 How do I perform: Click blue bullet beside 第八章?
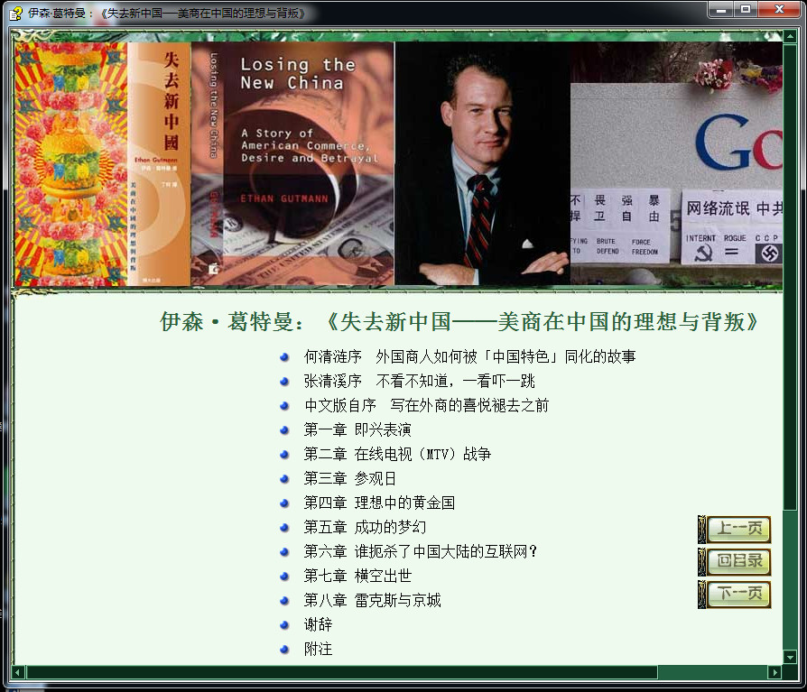coord(284,600)
